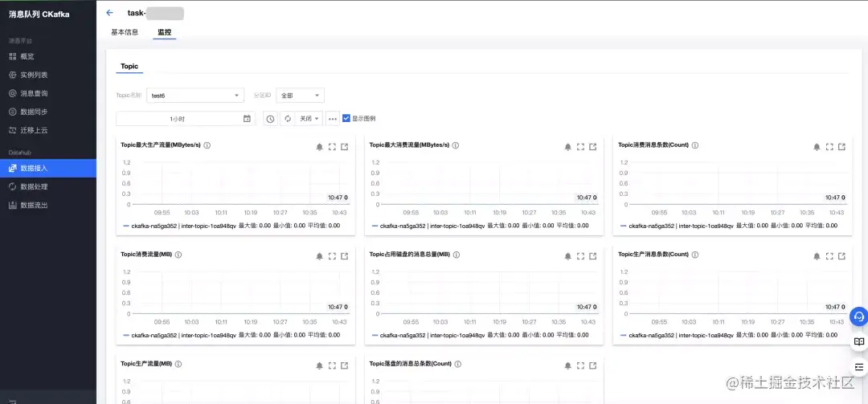Open the Topic名称 dropdown showing test6
The height and width of the screenshot is (404, 868).
click(x=195, y=96)
